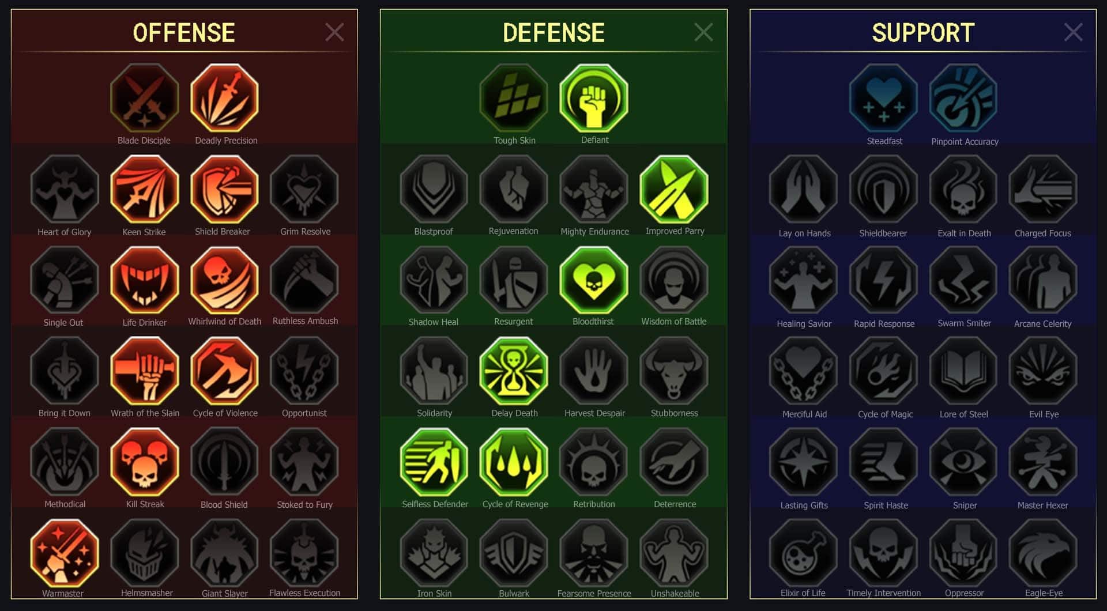Select the Warmaster mastery icon
The width and height of the screenshot is (1107, 611).
coord(64,553)
